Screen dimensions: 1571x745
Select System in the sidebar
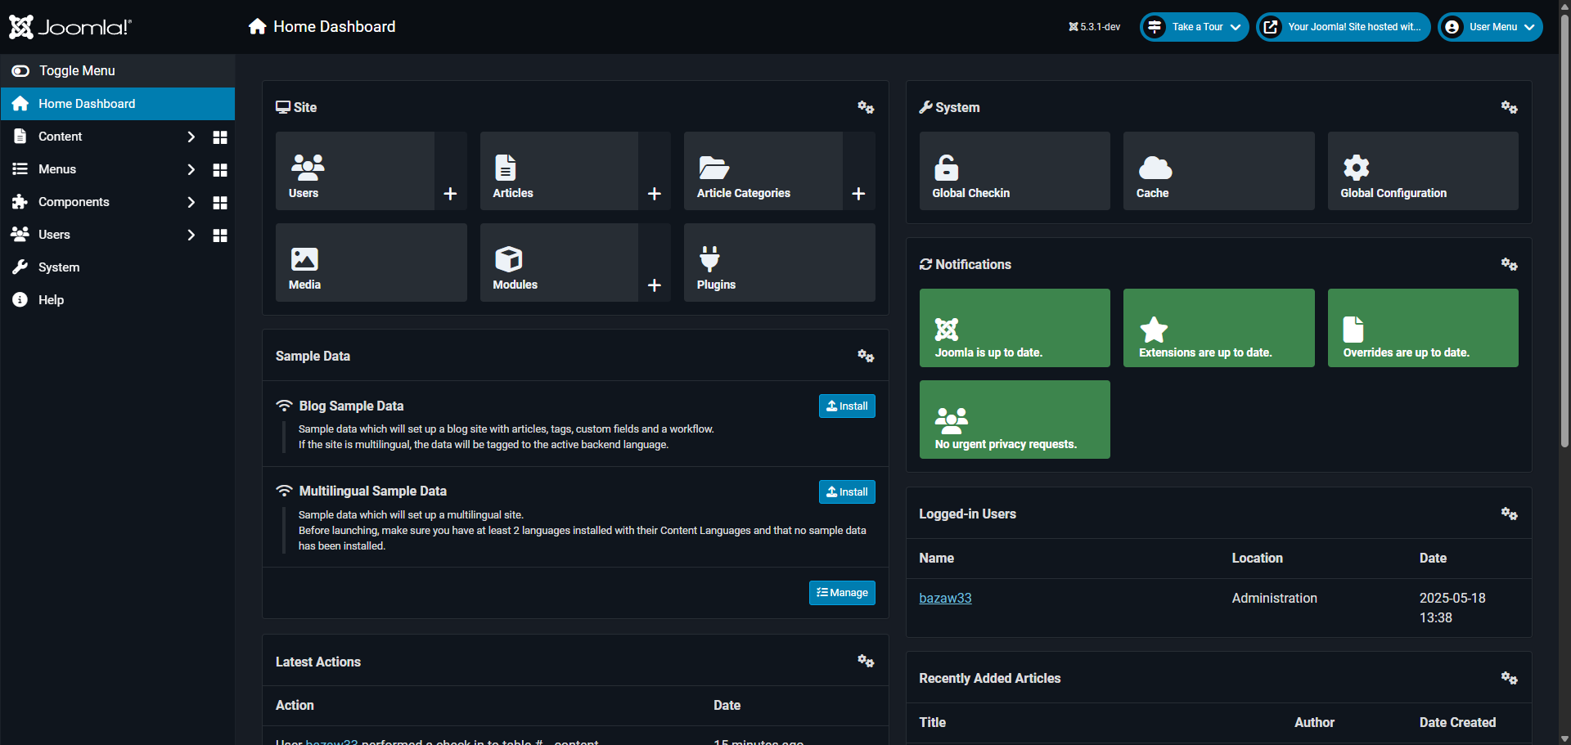[59, 267]
